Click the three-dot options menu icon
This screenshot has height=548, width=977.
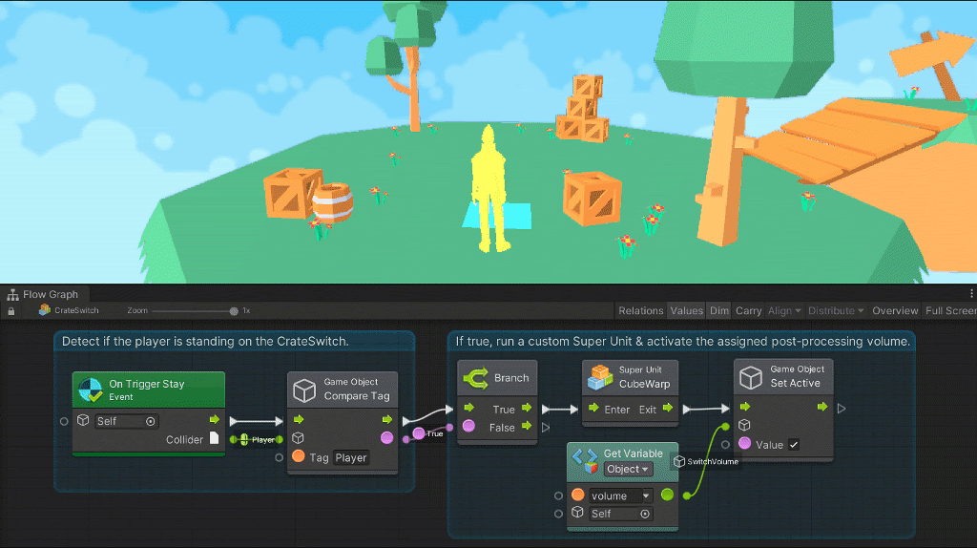pos(970,294)
